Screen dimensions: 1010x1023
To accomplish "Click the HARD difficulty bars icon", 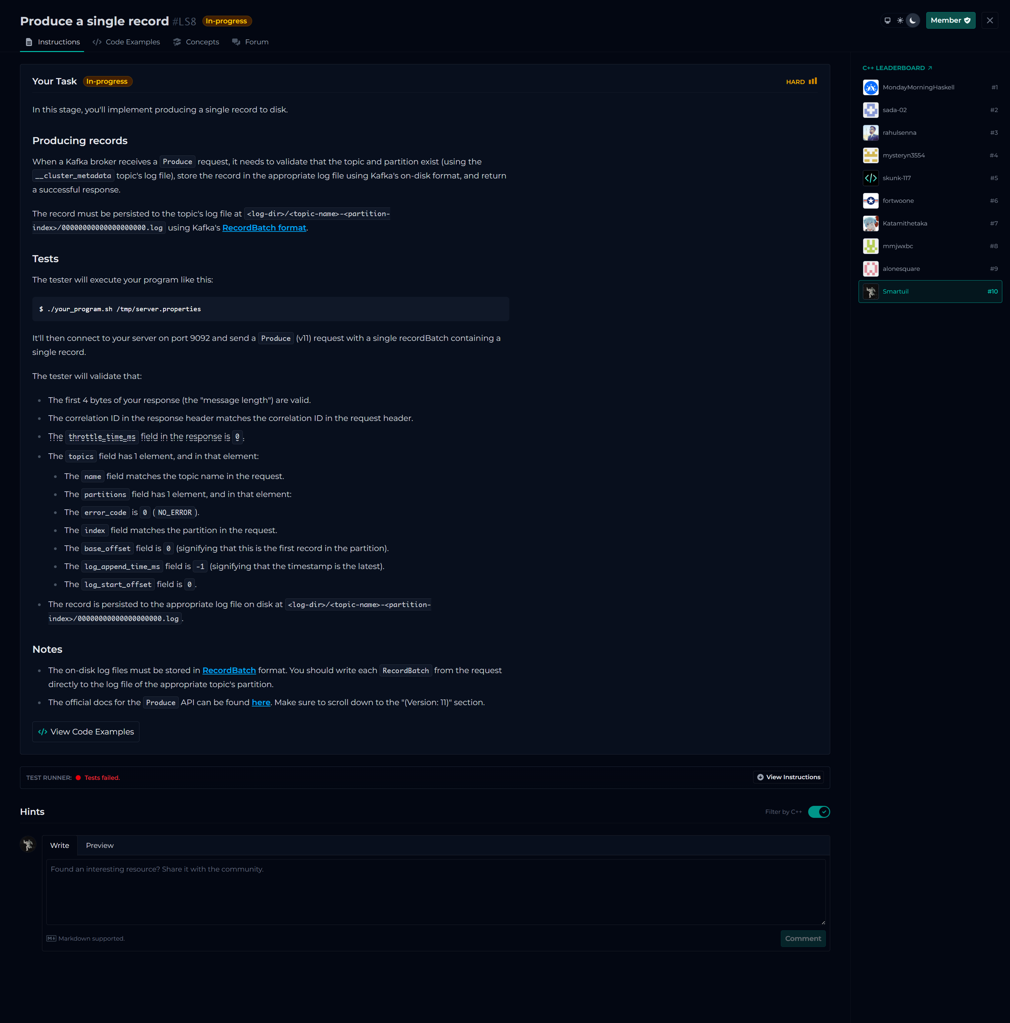I will [813, 81].
